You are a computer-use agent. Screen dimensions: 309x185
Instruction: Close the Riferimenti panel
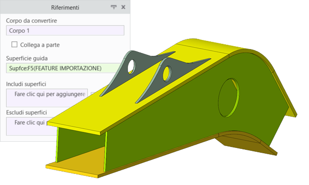coord(123,7)
